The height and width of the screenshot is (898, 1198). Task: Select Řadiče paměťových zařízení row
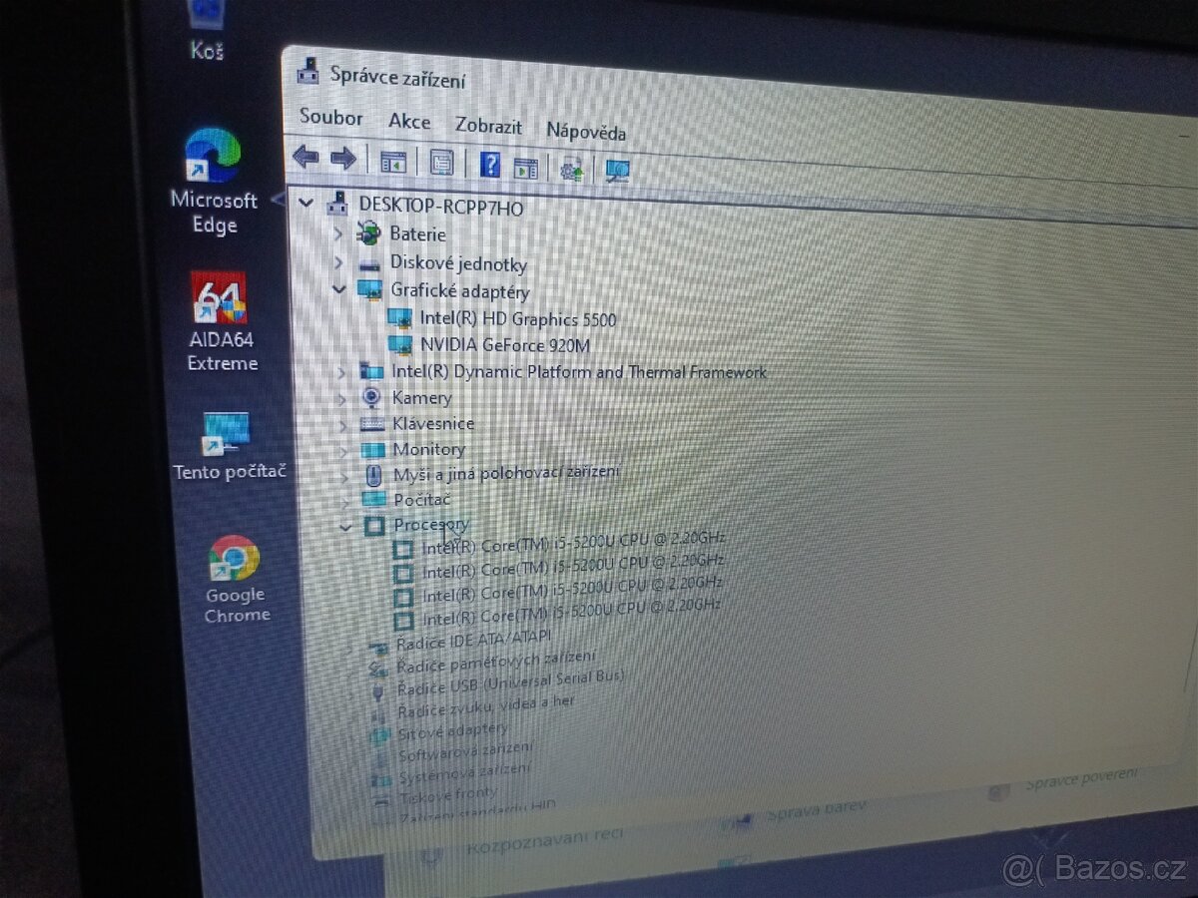pyautogui.click(x=495, y=660)
